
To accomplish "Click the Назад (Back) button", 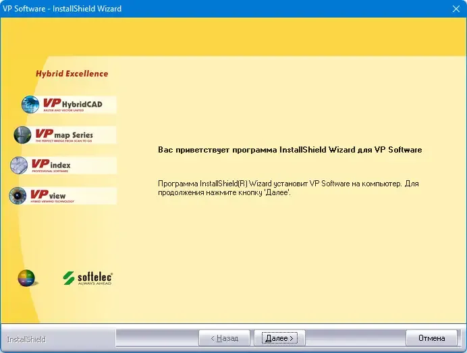I will pyautogui.click(x=224, y=338).
